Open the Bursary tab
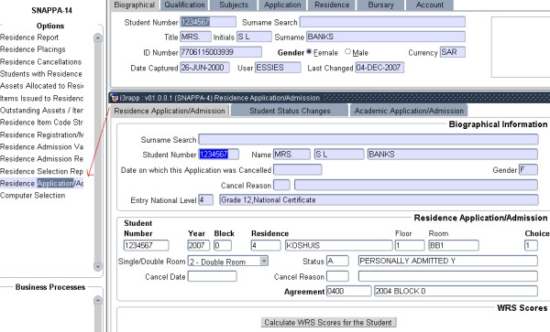The image size is (550, 332). (380, 5)
